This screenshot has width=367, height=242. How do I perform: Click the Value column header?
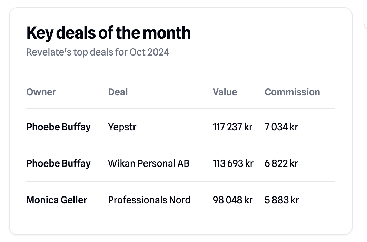pos(225,92)
